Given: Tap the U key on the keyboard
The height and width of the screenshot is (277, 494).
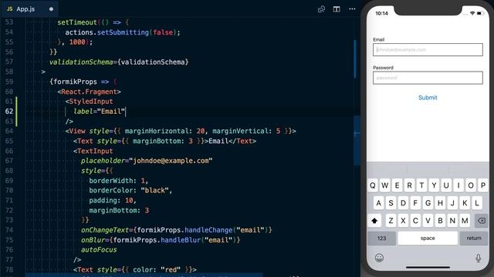Looking at the screenshot, I should click(x=446, y=185).
